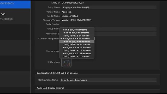167x94 pixels.
Task: Click the Association ID input field
Action: click(125, 34)
